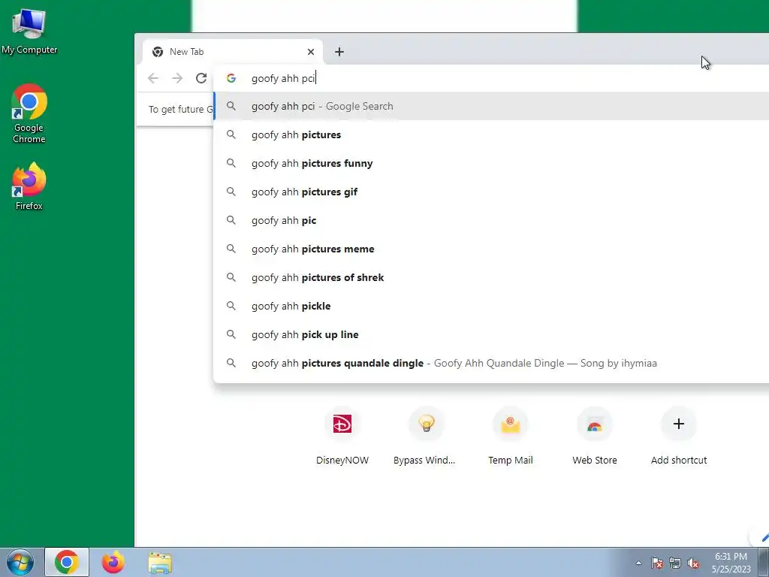The image size is (769, 577).
Task: Launch Firefox desktop shortcut
Action: coord(29,186)
